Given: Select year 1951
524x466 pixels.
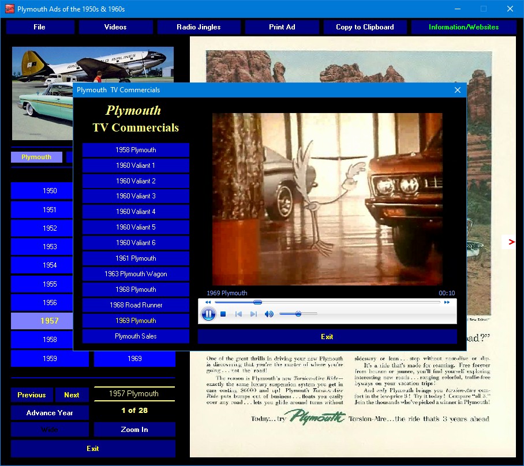Looking at the screenshot, I should pyautogui.click(x=42, y=210).
